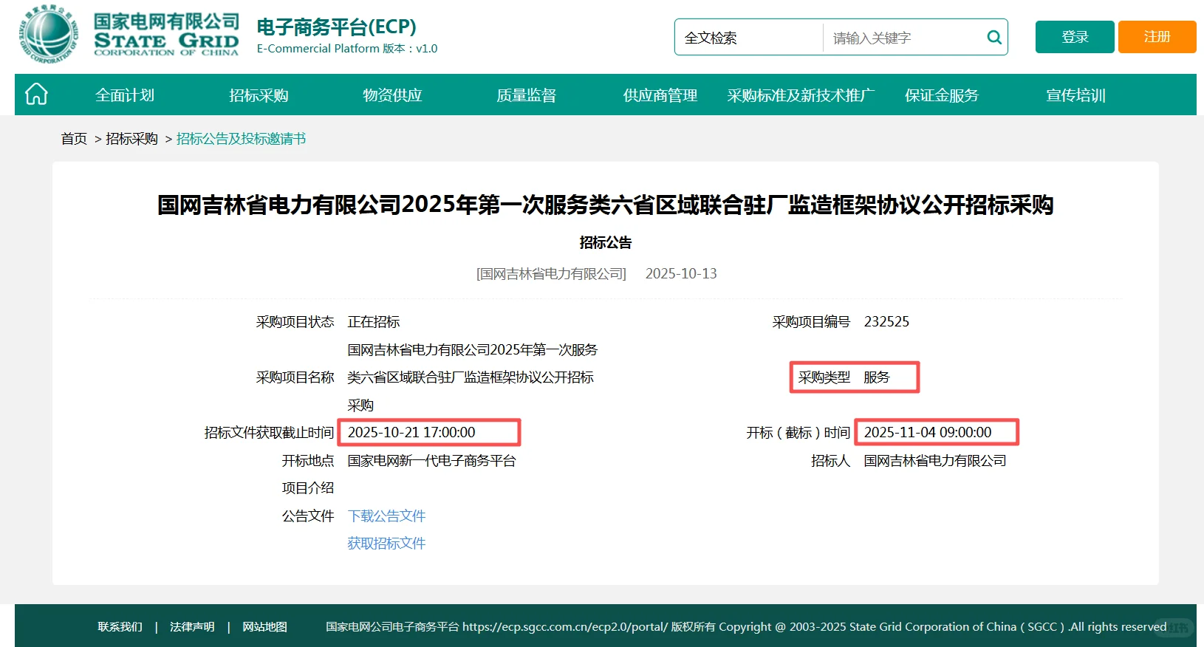The width and height of the screenshot is (1204, 647).
Task: Click the 登录 login button
Action: point(1075,37)
